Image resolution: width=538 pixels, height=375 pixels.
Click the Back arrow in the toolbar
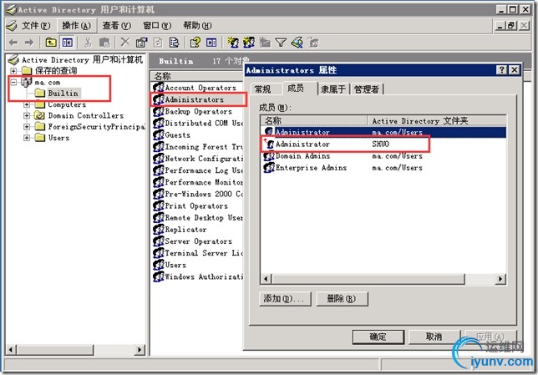click(13, 43)
